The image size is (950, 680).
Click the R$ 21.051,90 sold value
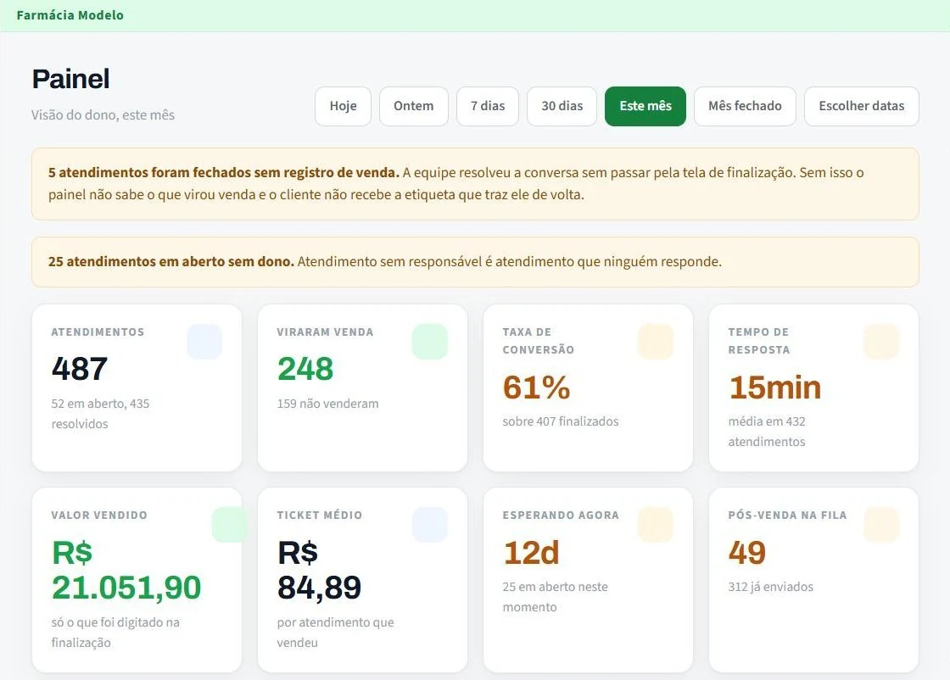click(126, 570)
